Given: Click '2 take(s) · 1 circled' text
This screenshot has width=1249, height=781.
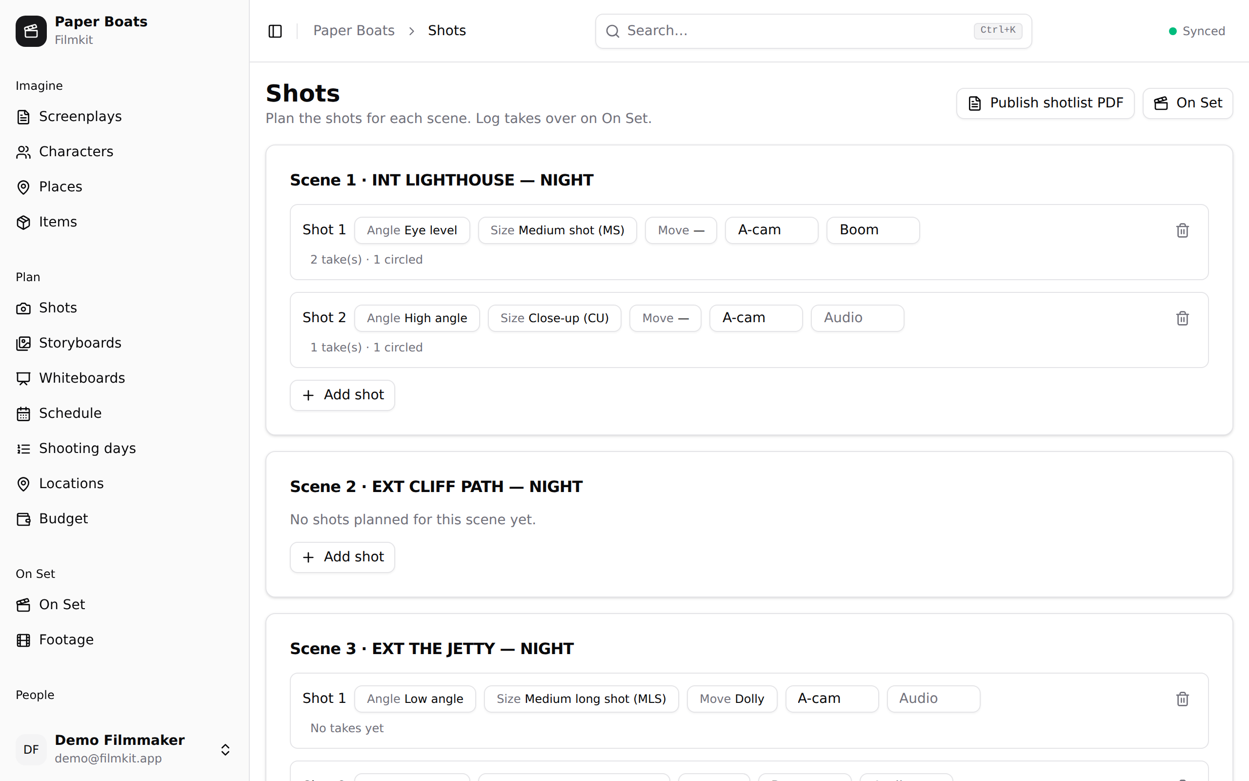Looking at the screenshot, I should tap(366, 260).
